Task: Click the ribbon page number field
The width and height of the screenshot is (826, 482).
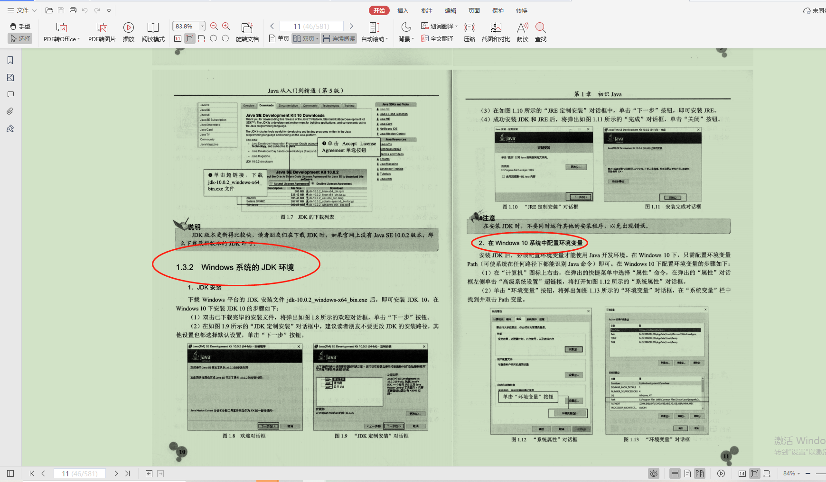Action: pos(311,26)
